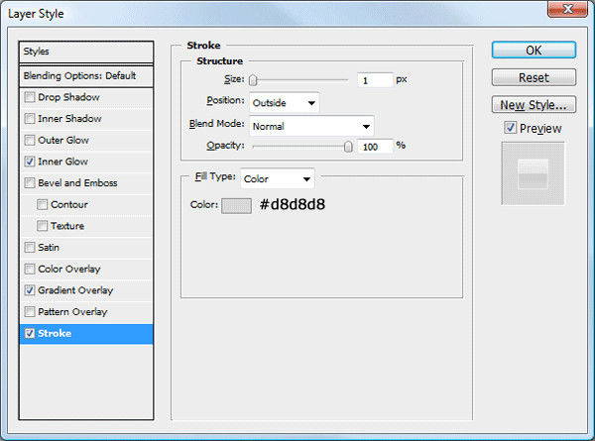Select the Bevel and Emboss label
Viewport: 595px width, 441px height.
pos(77,183)
